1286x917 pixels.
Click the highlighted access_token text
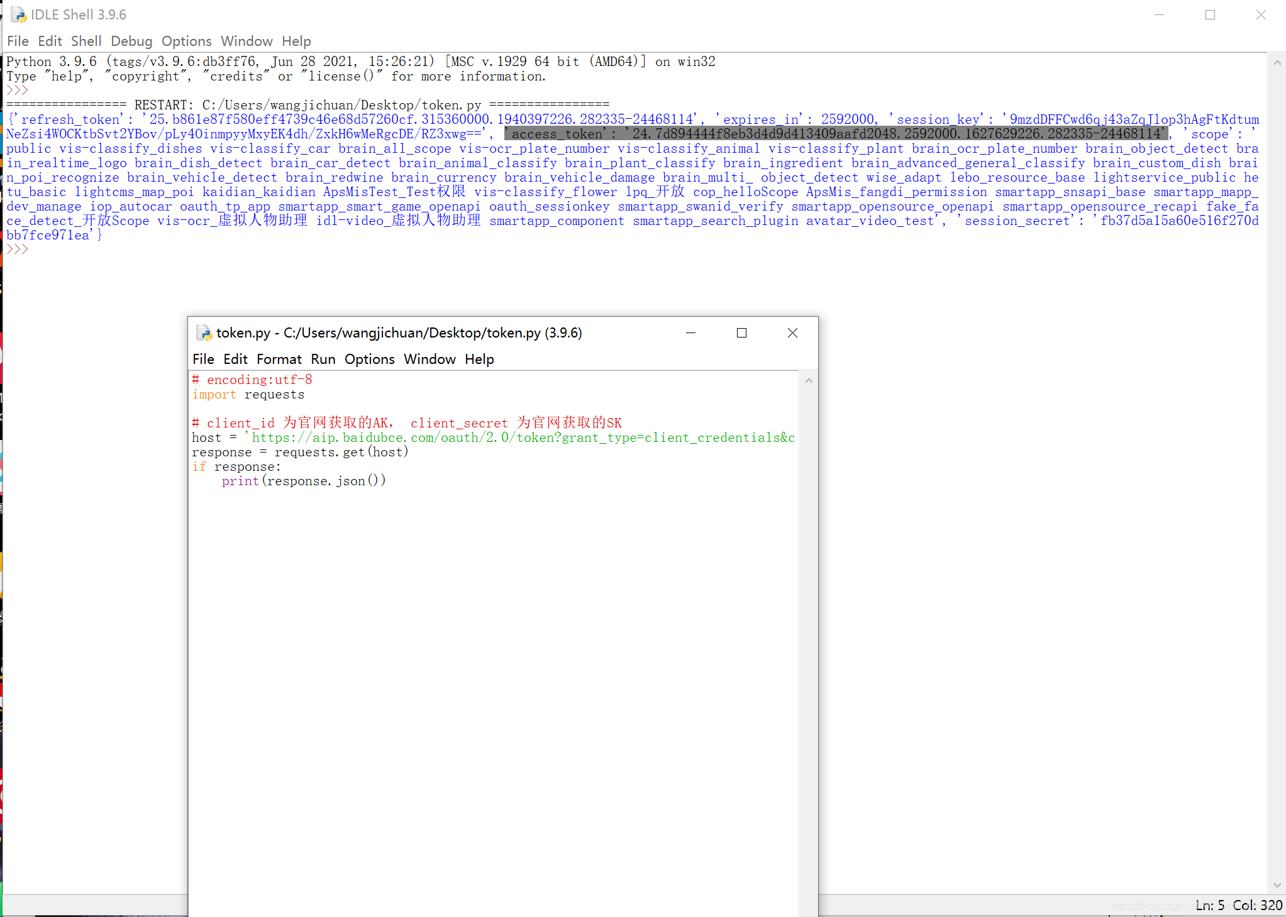836,134
